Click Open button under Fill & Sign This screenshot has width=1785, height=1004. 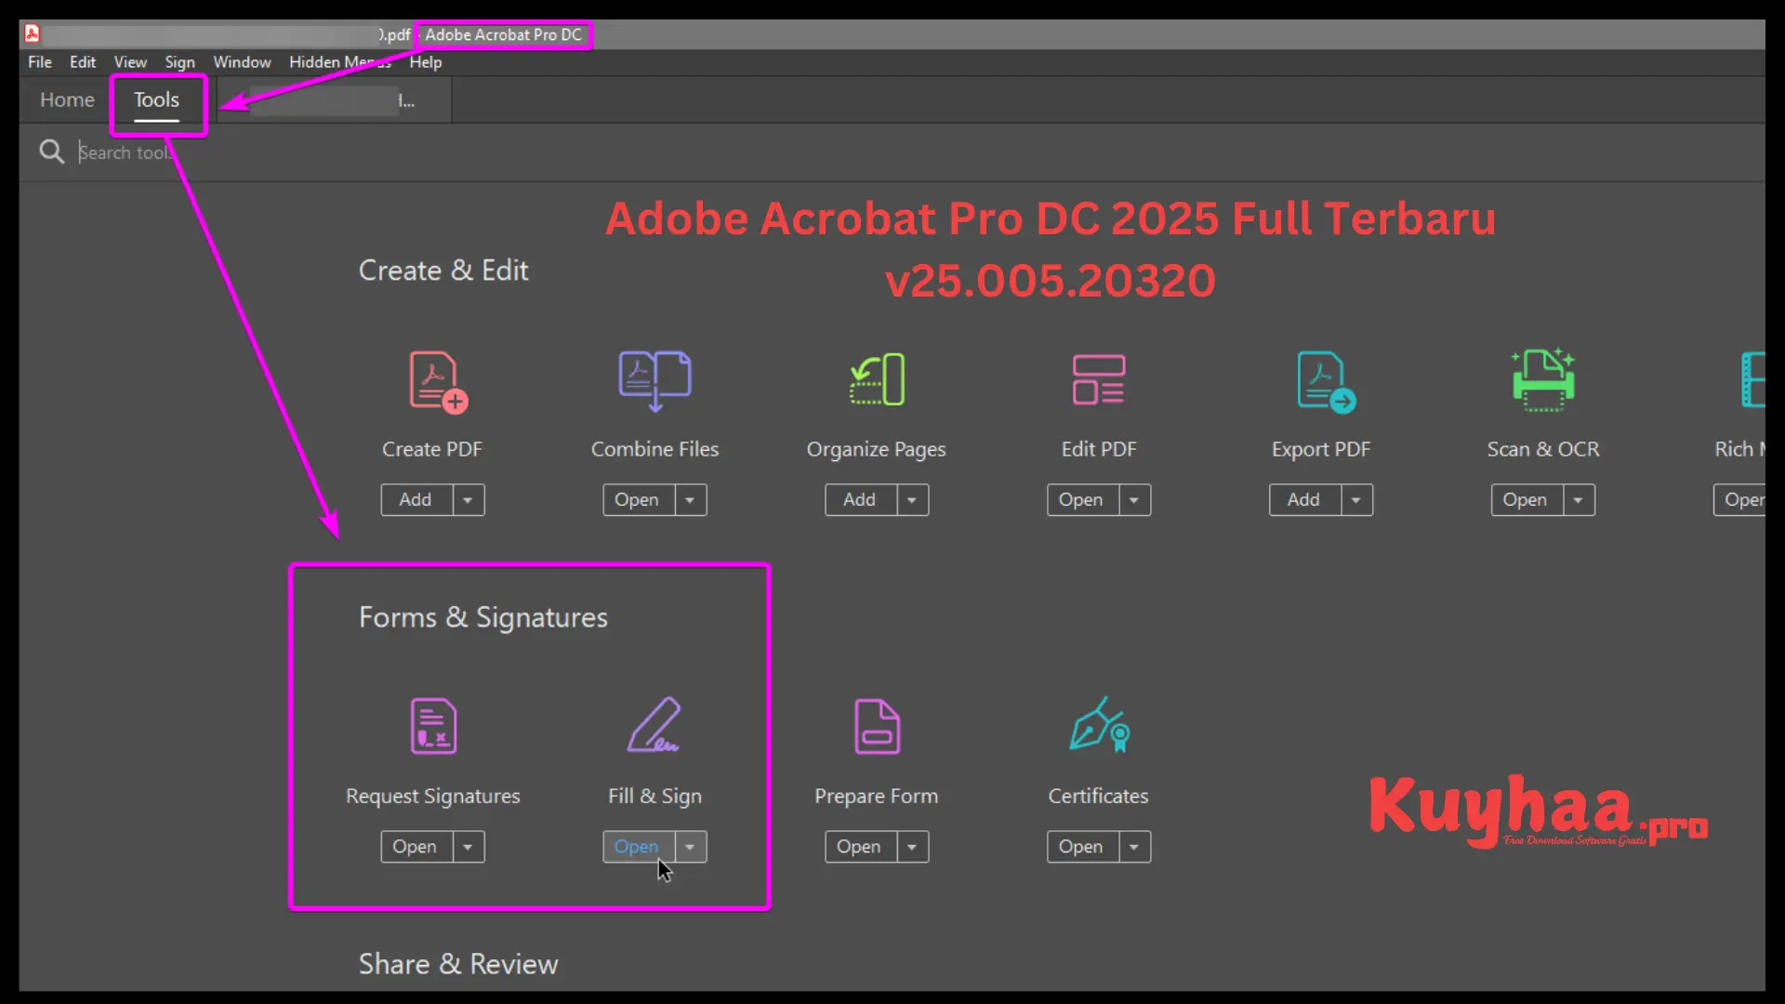pyautogui.click(x=639, y=846)
